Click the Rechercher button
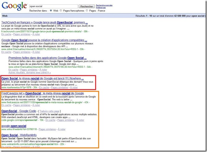 tap(87, 6)
